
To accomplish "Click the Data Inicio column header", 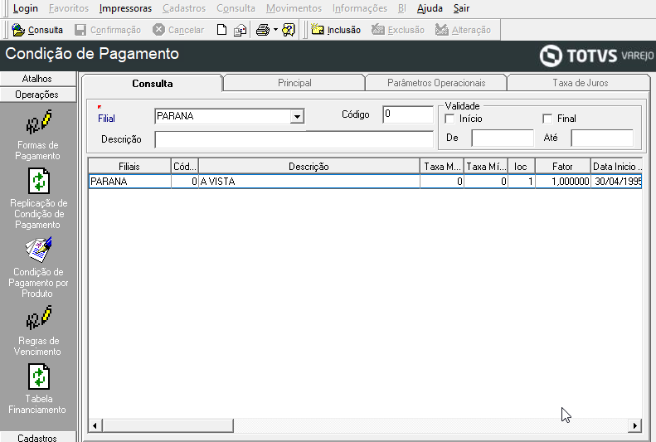I will [x=616, y=167].
